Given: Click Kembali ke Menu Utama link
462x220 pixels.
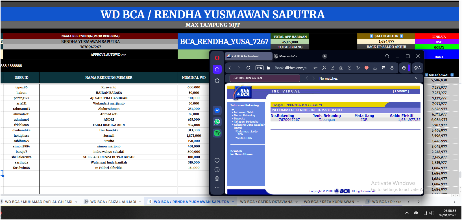Looking at the screenshot, I should (x=241, y=153).
